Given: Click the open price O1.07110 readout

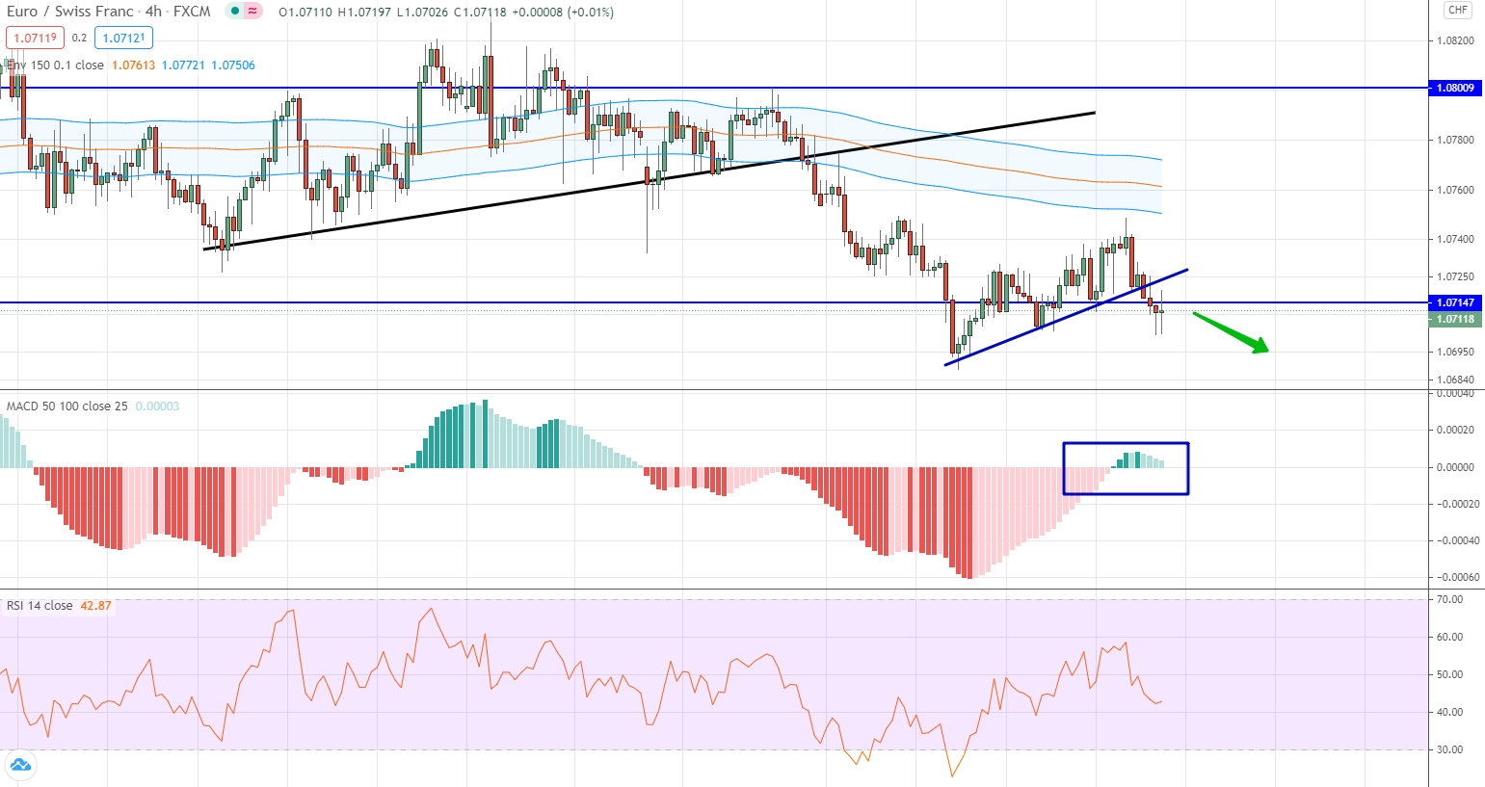Looking at the screenshot, I should [305, 13].
